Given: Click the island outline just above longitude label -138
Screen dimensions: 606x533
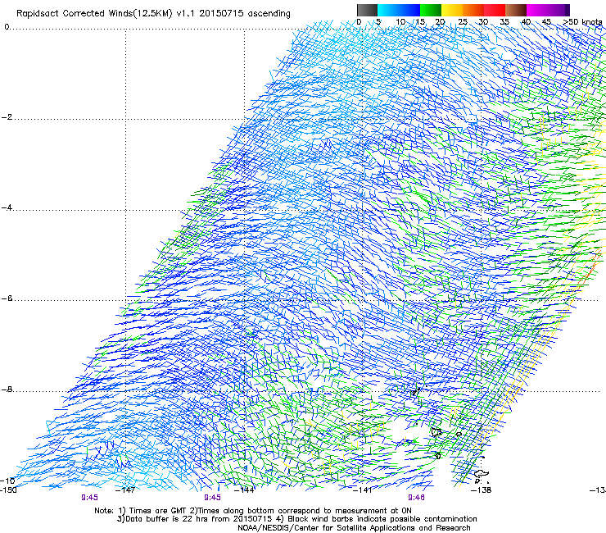Looking at the screenshot, I should [x=482, y=474].
